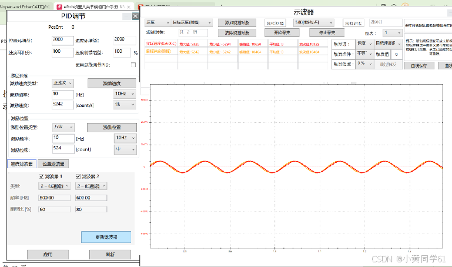452x267 pixels.
Task: Click the excitation displacement field showing 524
Action: [x=63, y=149]
